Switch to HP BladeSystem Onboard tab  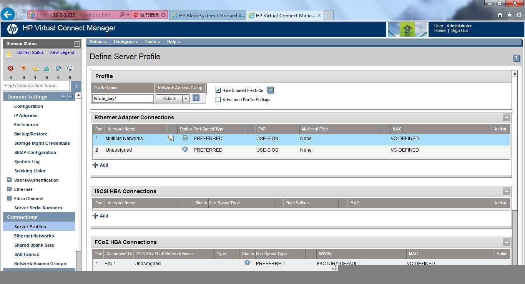(x=208, y=15)
